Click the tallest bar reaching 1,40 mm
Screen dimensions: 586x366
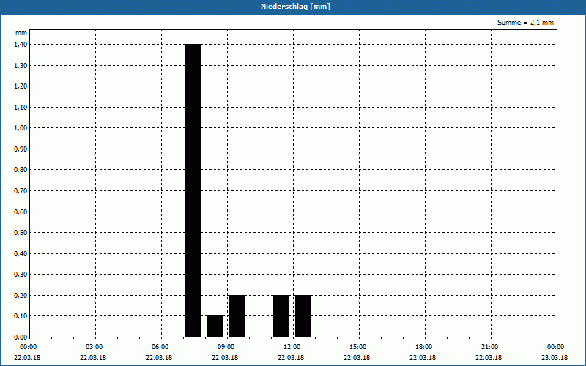point(193,190)
